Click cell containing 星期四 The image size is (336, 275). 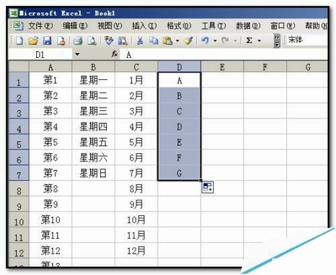pos(93,126)
